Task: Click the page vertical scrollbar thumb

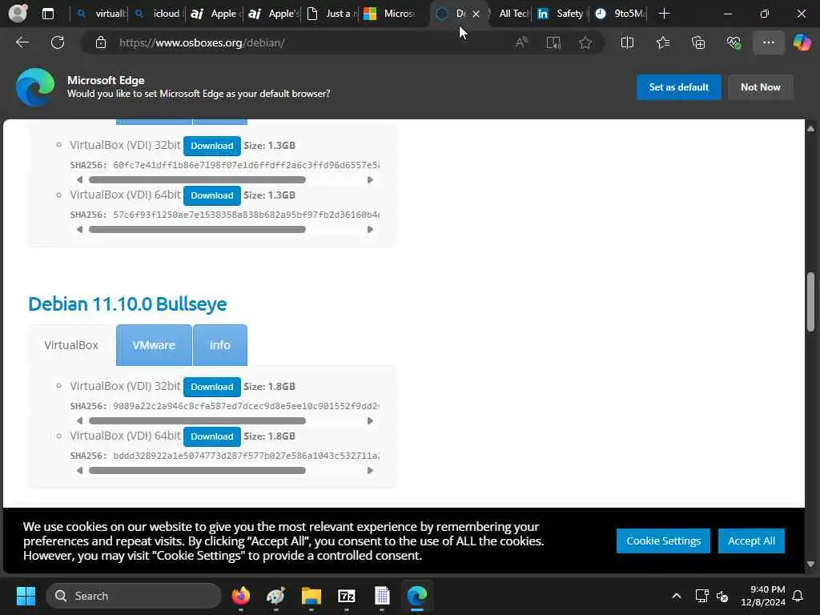Action: 811,302
